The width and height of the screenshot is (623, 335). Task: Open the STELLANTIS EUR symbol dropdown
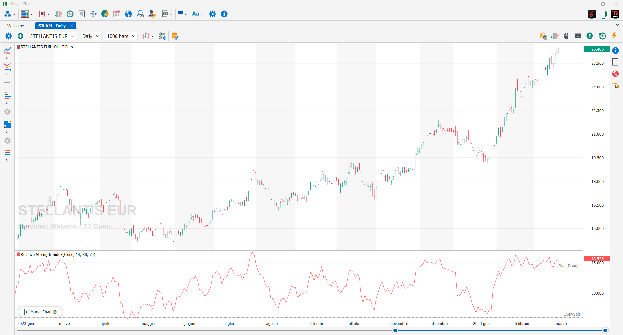pos(53,36)
